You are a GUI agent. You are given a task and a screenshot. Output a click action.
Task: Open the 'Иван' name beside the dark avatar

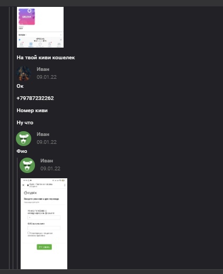point(43,69)
